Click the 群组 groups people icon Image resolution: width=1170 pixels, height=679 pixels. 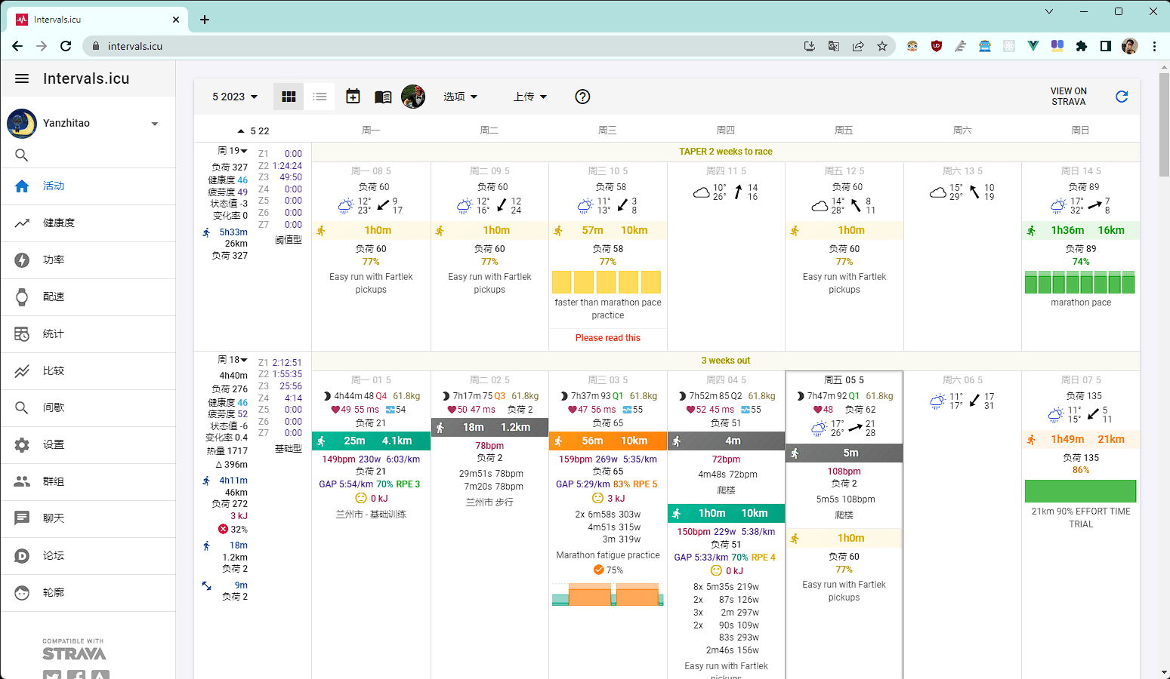[22, 481]
